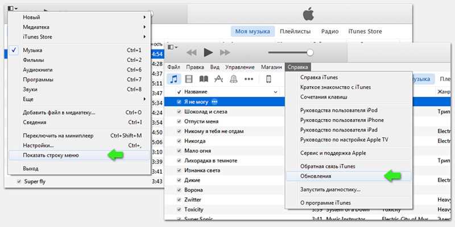This screenshot has height=227, width=455.
Task: Choose Сочетания клавиш entry
Action: coord(349,97)
